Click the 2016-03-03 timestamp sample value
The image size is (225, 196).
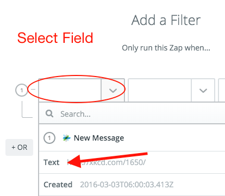(127, 185)
